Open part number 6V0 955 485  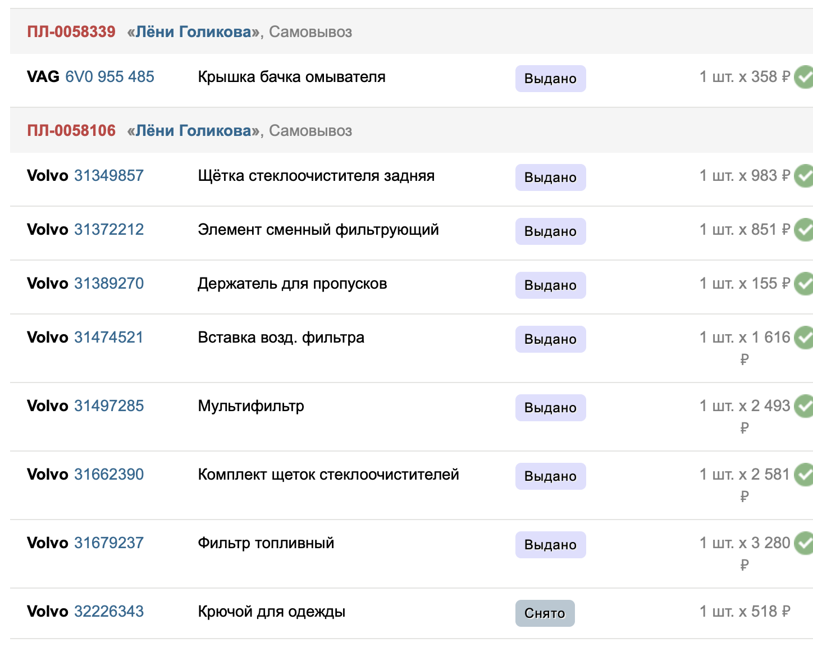[x=109, y=77]
